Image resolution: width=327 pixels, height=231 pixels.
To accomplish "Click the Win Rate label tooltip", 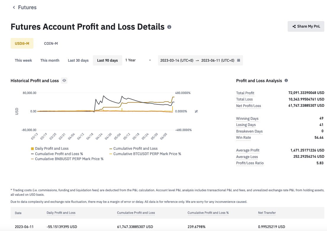I will tap(243, 138).
